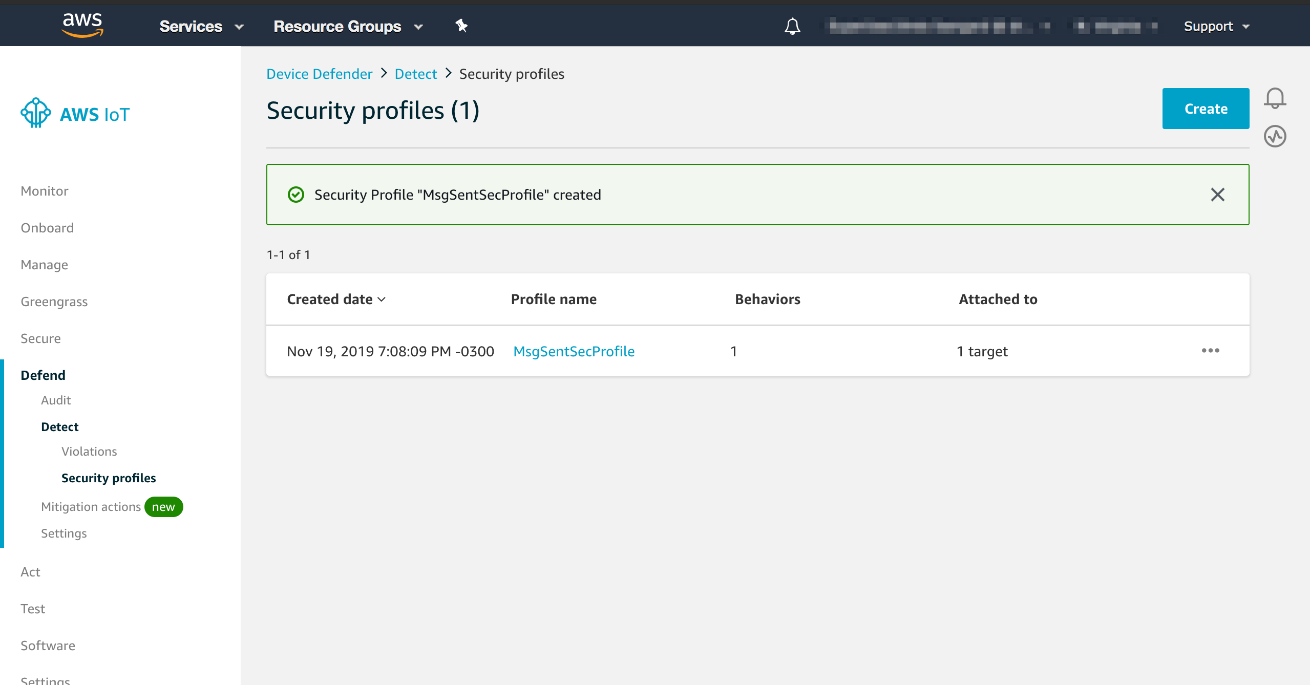The width and height of the screenshot is (1310, 685).
Task: Open the activity pulse icon below the bell
Action: (x=1275, y=136)
